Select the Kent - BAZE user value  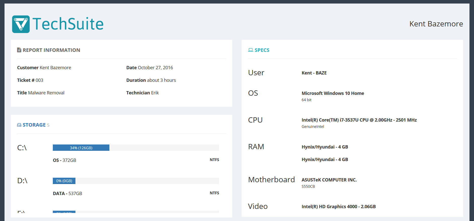[x=314, y=73]
